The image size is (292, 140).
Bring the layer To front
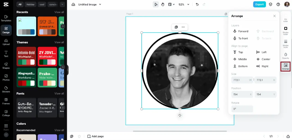(241, 38)
